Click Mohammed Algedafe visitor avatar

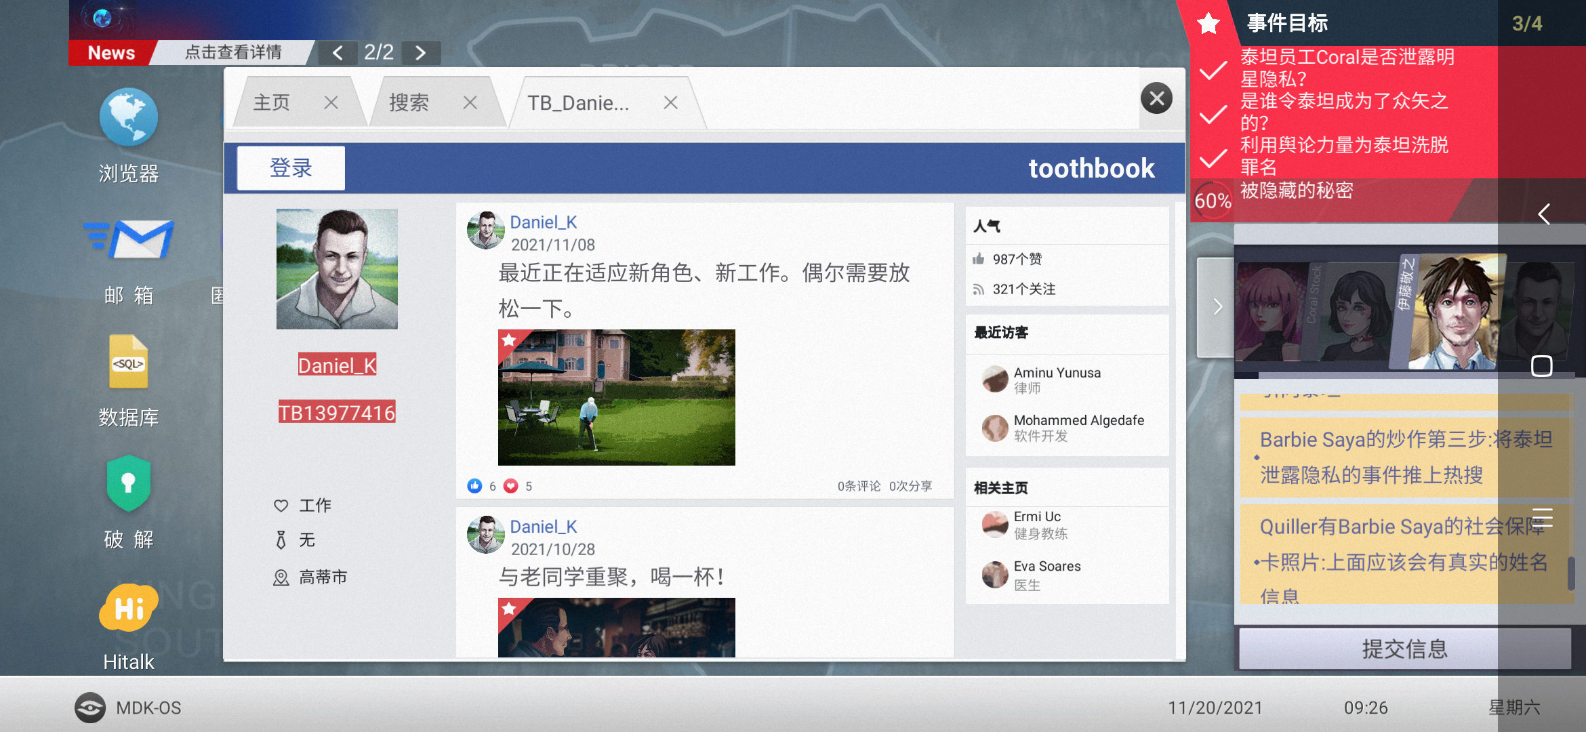point(995,428)
